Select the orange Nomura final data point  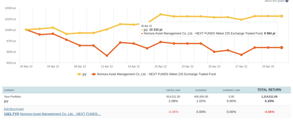(x=281, y=48)
